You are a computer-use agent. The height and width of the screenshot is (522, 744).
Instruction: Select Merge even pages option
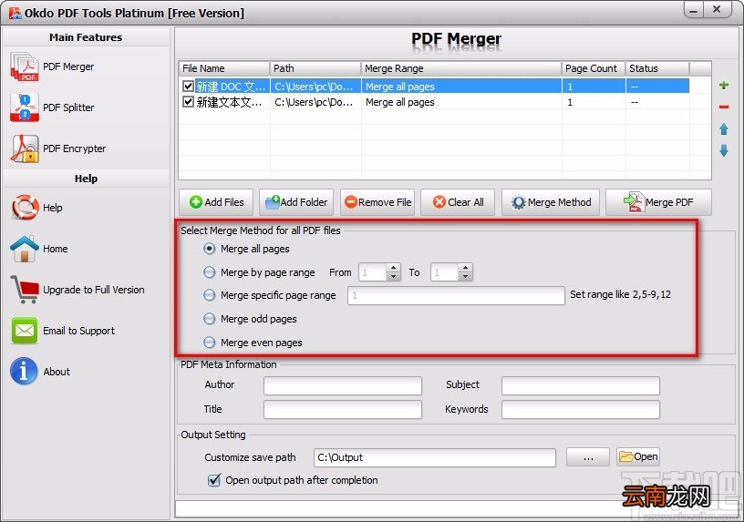(x=210, y=343)
